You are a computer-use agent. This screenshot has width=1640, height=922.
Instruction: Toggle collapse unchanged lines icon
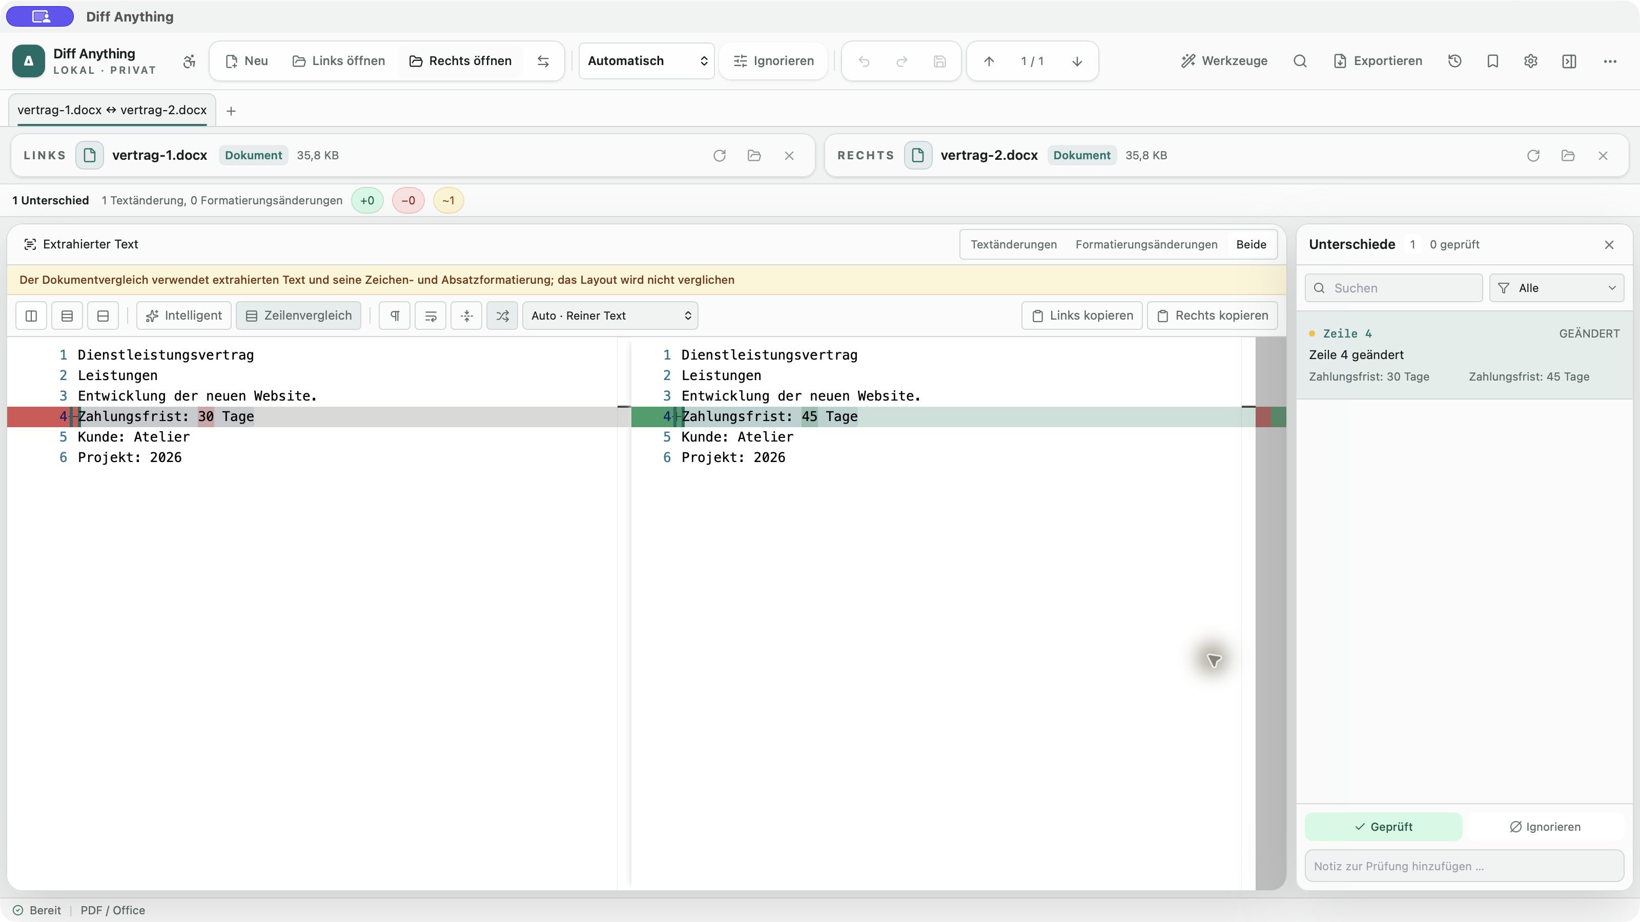point(467,316)
